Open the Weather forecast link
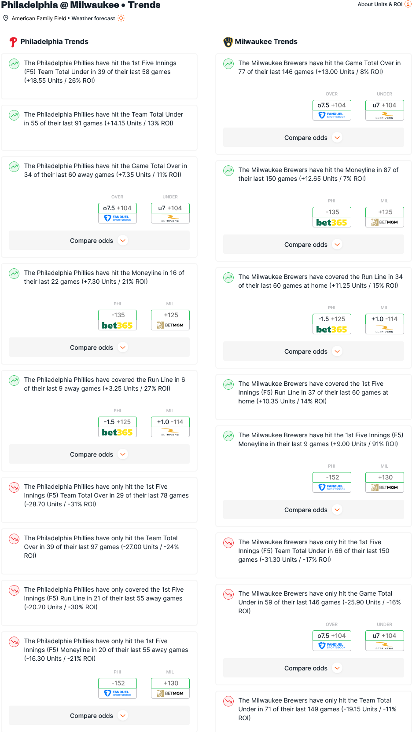The height and width of the screenshot is (732, 412). [93, 18]
